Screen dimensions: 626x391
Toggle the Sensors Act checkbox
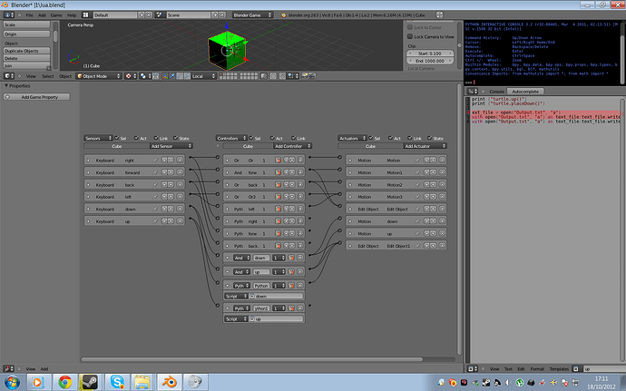136,138
